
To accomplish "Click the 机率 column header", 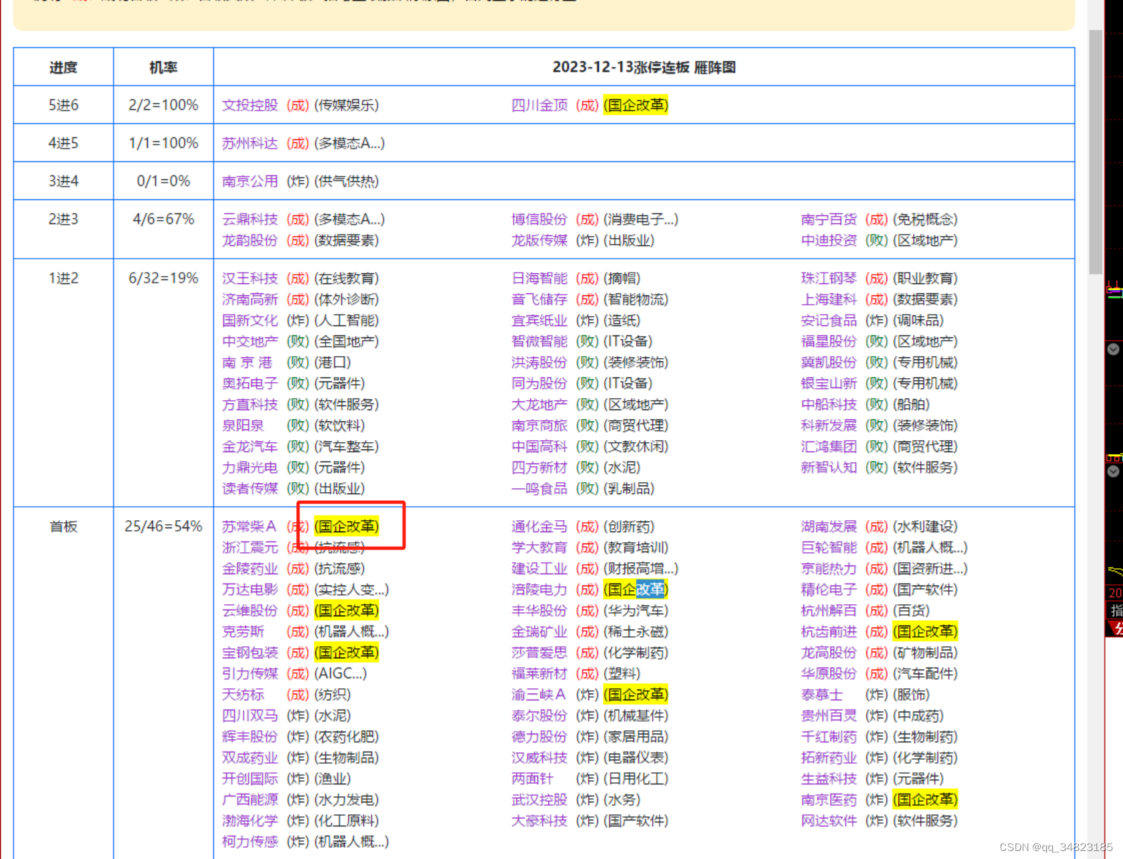I will point(163,67).
